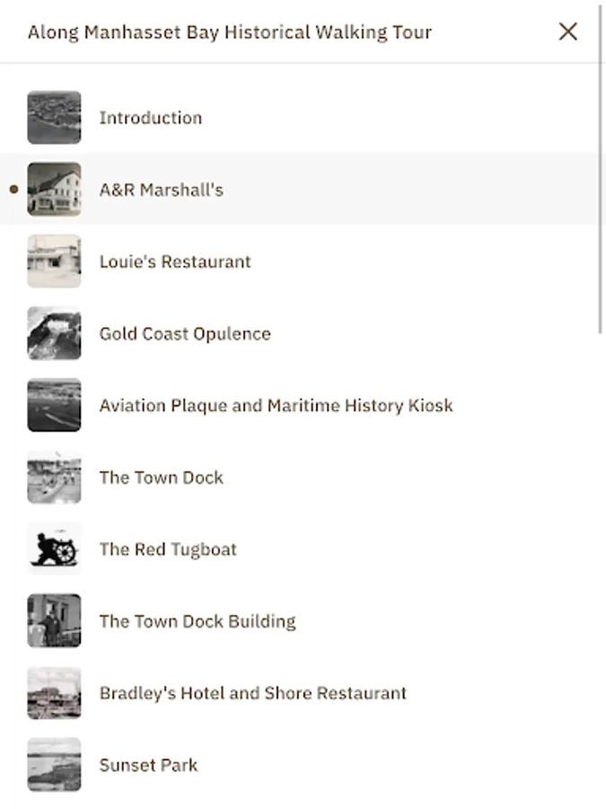Click the A&R Marshall's building thumbnail
606x809 pixels.
pos(54,190)
